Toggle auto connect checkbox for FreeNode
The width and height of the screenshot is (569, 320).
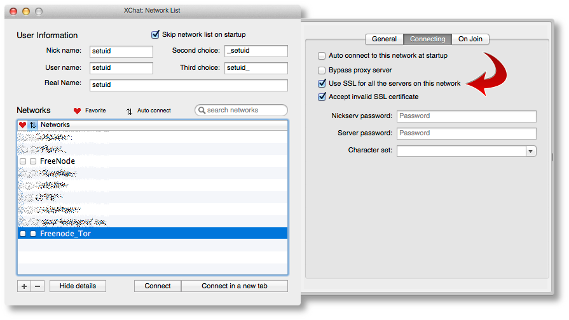click(33, 161)
